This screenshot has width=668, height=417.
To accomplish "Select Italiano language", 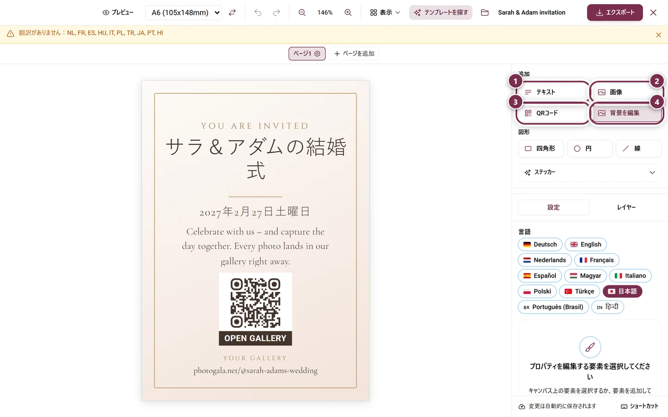I will pos(630,276).
